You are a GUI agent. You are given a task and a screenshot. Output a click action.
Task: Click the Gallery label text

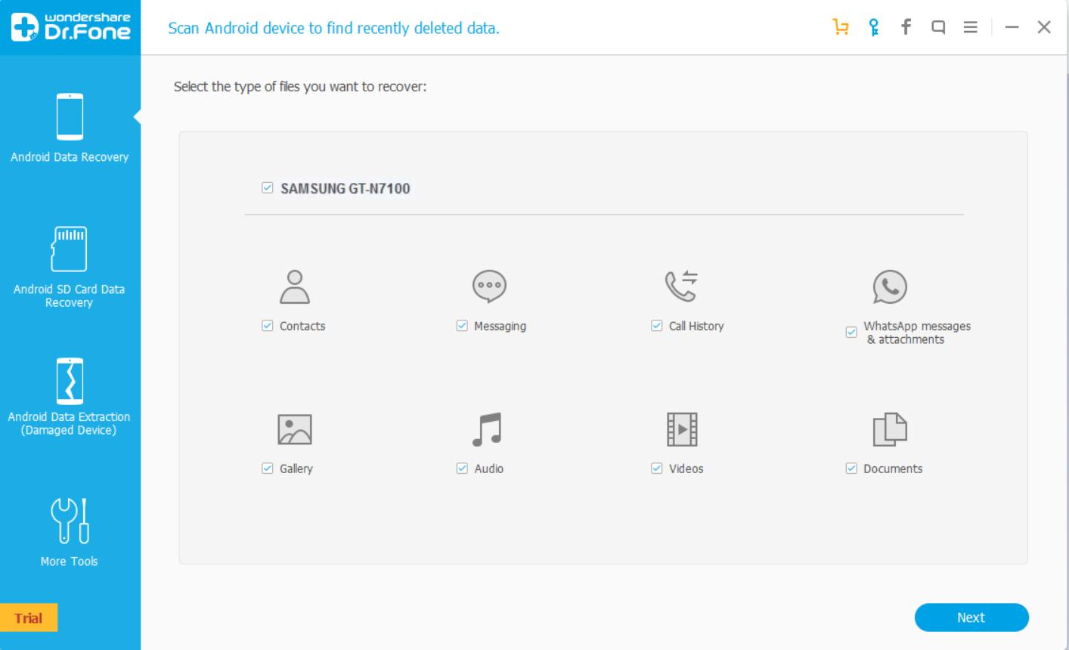[x=296, y=469]
